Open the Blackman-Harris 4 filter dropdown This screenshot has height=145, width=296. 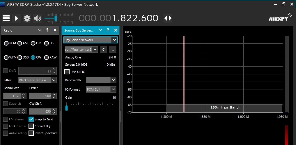(x=54, y=80)
